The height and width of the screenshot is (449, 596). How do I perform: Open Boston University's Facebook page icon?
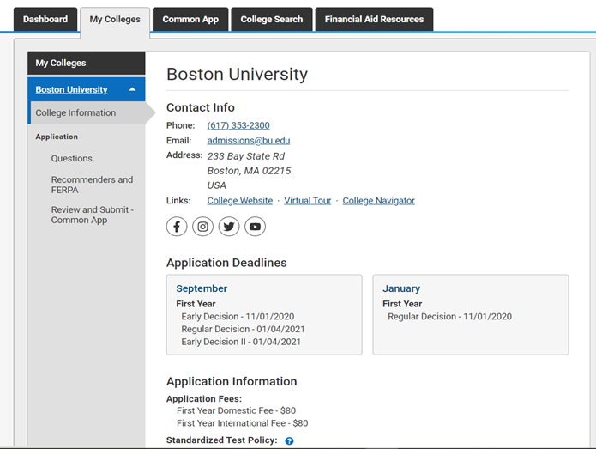(177, 227)
